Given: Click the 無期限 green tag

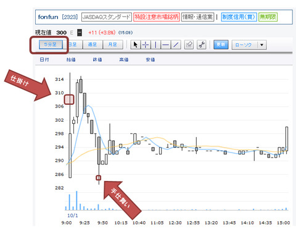Looking at the screenshot, I should click(268, 17).
